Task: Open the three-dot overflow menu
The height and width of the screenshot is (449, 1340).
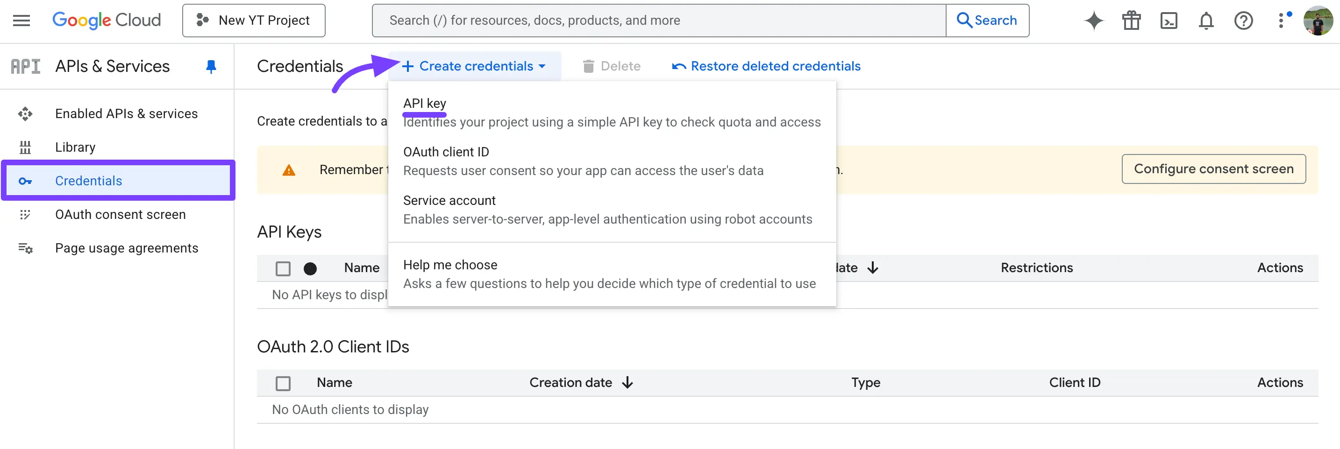Action: 1283,20
